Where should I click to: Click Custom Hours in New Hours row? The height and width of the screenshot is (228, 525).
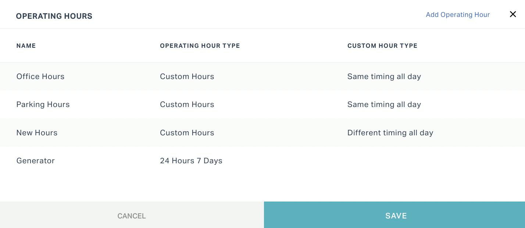tap(187, 133)
